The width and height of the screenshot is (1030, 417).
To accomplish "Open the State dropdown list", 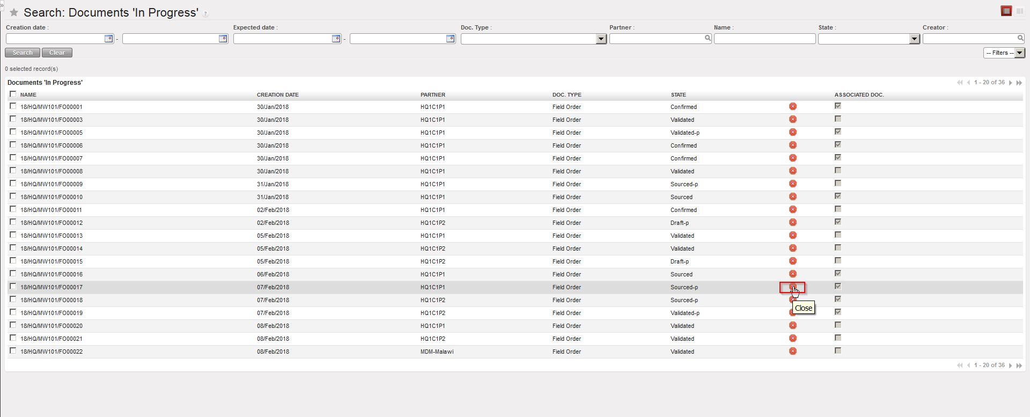I will click(914, 39).
